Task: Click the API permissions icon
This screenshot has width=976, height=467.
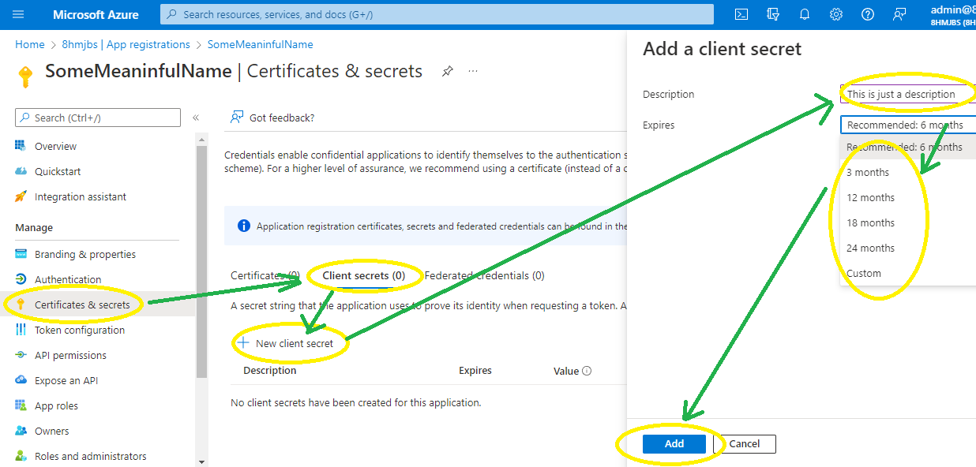Action: 21,355
